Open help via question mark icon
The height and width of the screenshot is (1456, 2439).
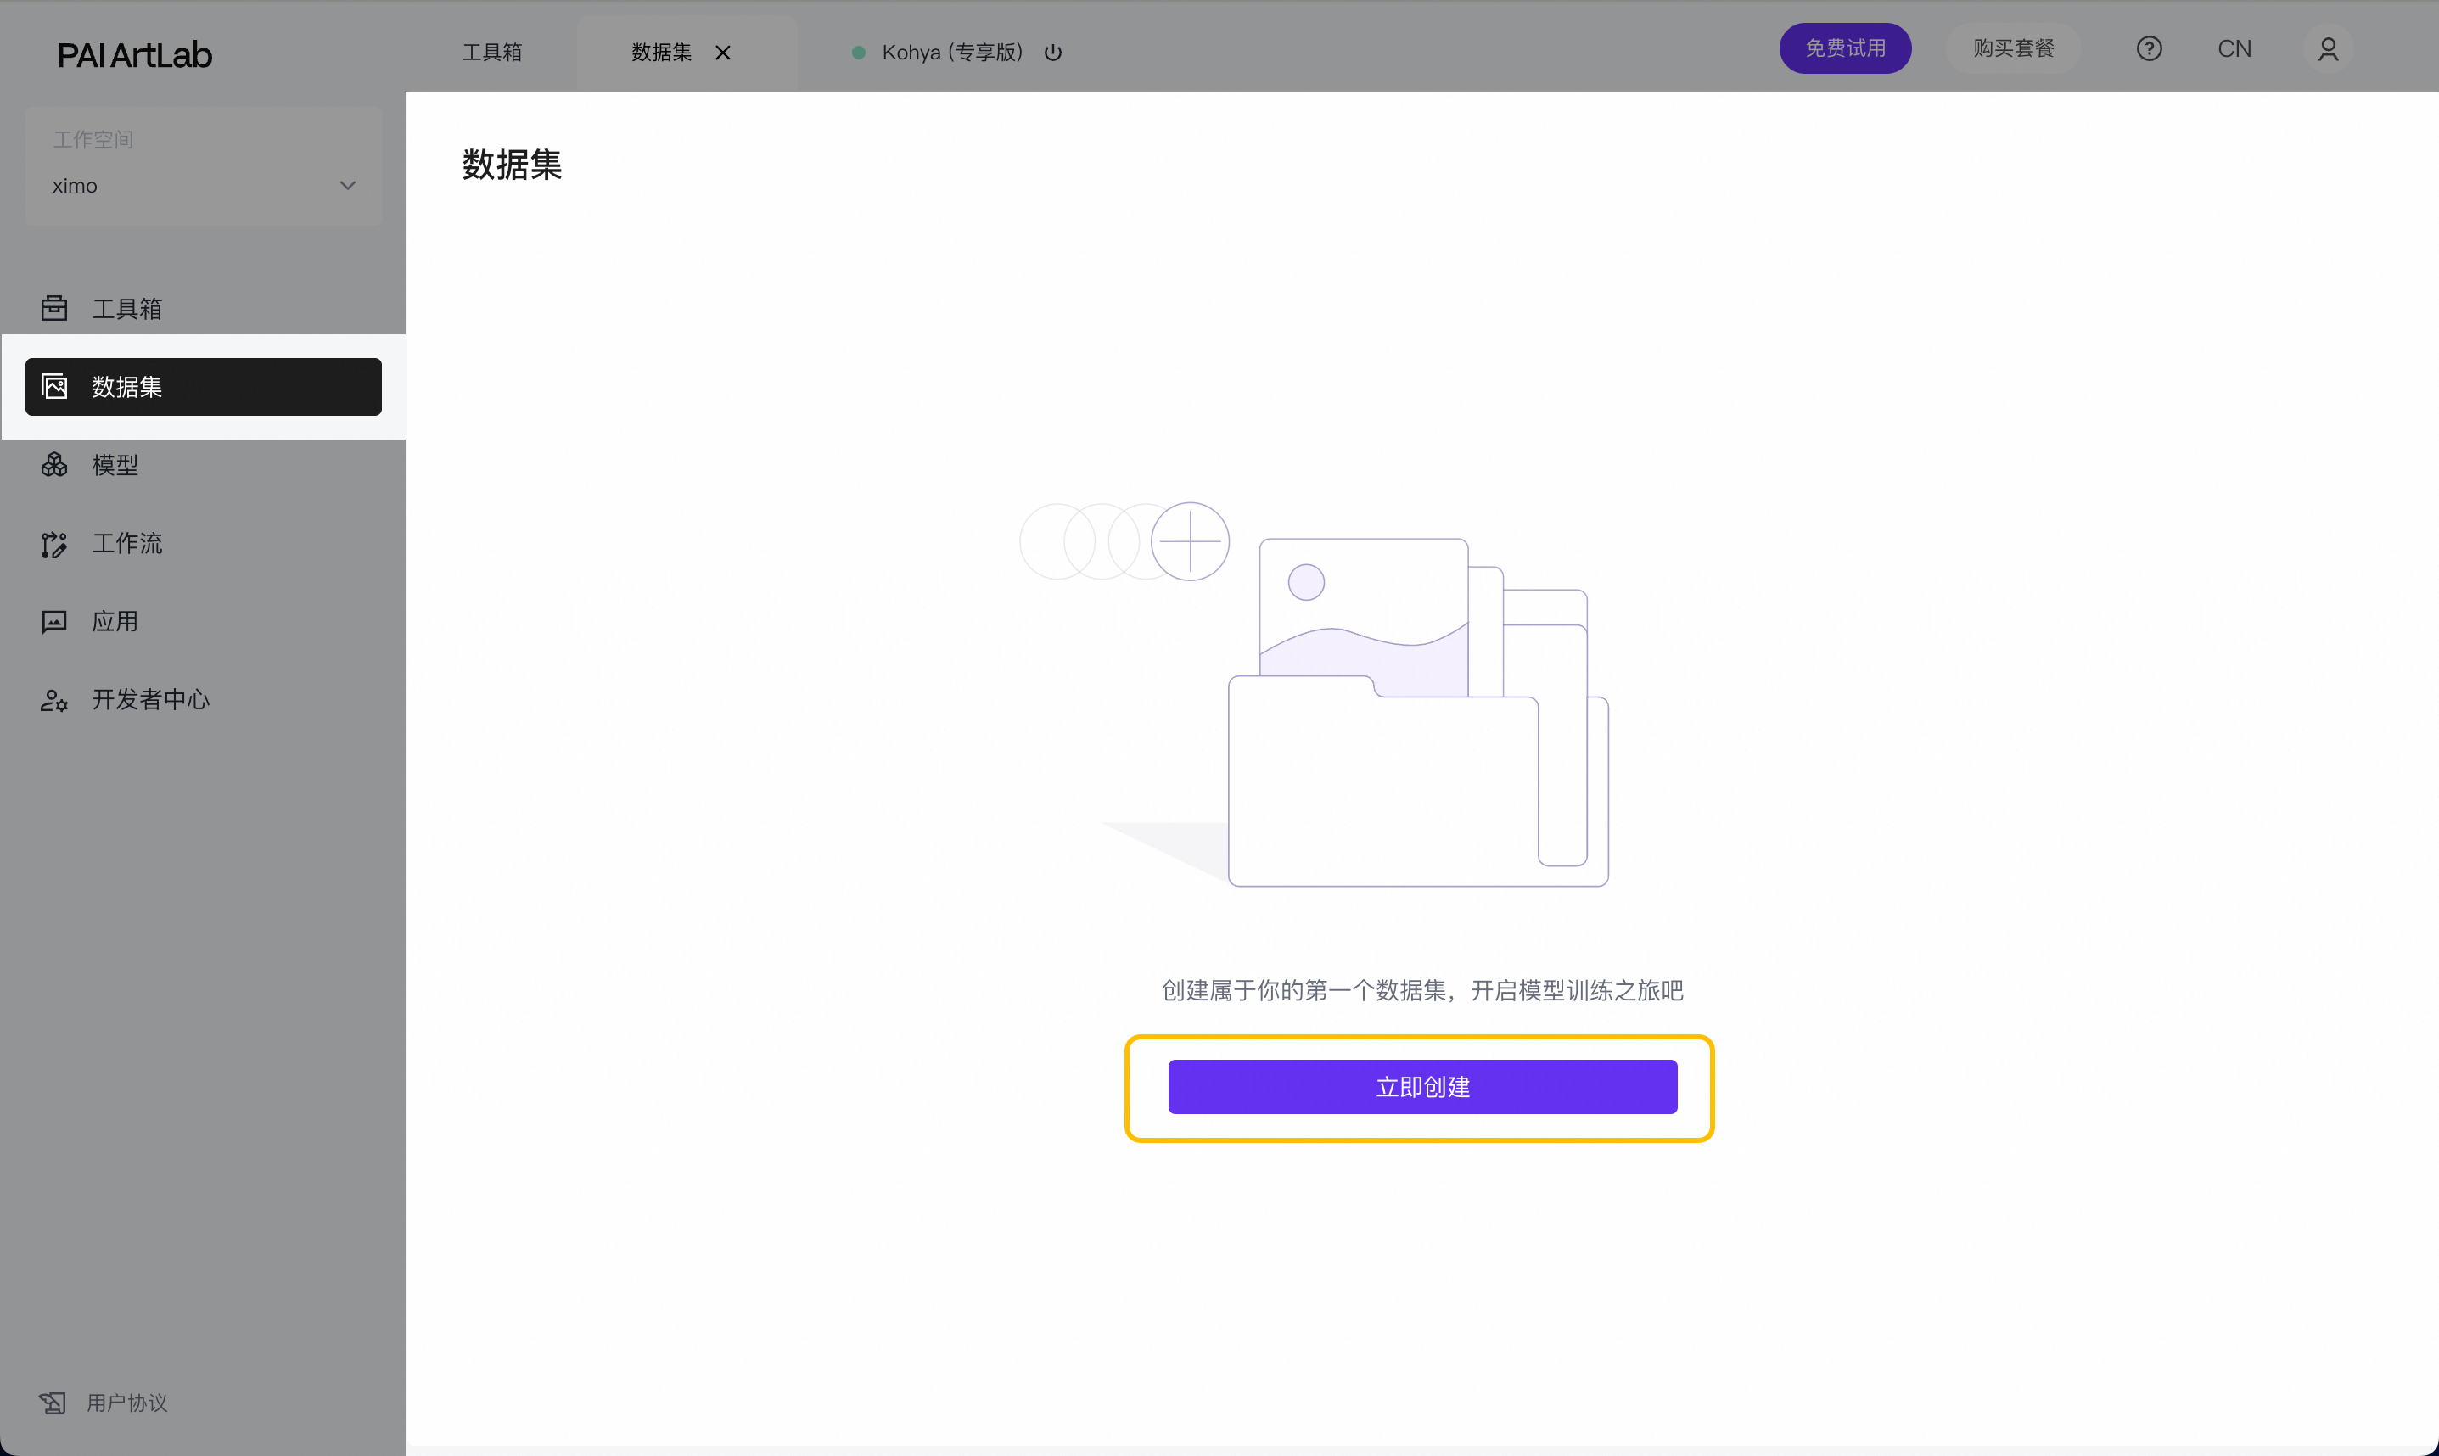(2149, 49)
